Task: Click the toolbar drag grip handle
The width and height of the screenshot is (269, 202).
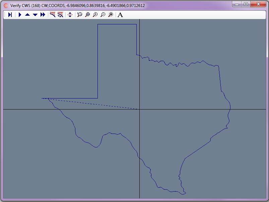Action: point(5,15)
